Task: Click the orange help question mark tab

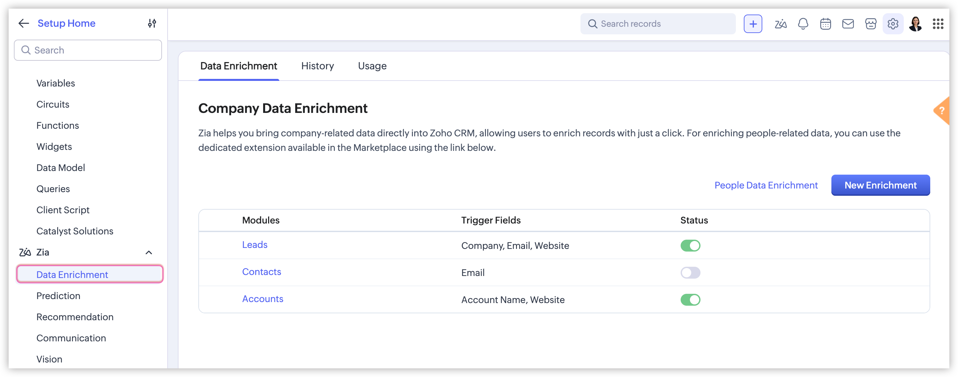Action: pyautogui.click(x=941, y=111)
